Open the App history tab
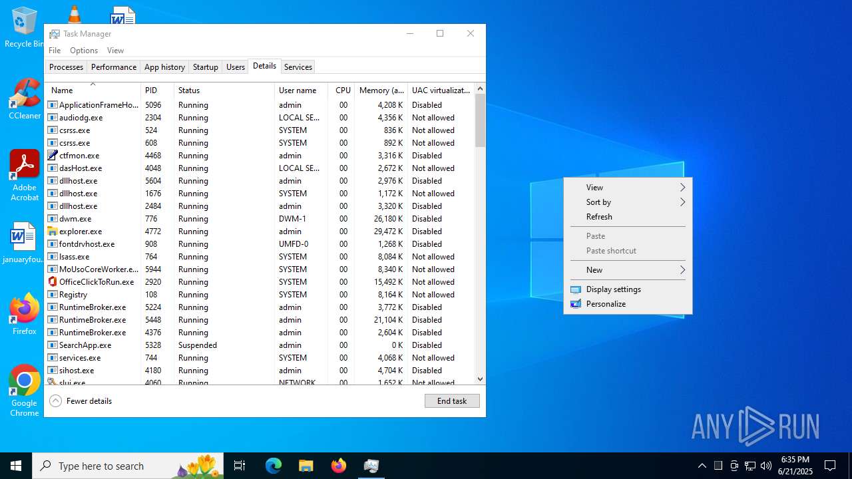Image resolution: width=852 pixels, height=479 pixels. click(x=164, y=67)
